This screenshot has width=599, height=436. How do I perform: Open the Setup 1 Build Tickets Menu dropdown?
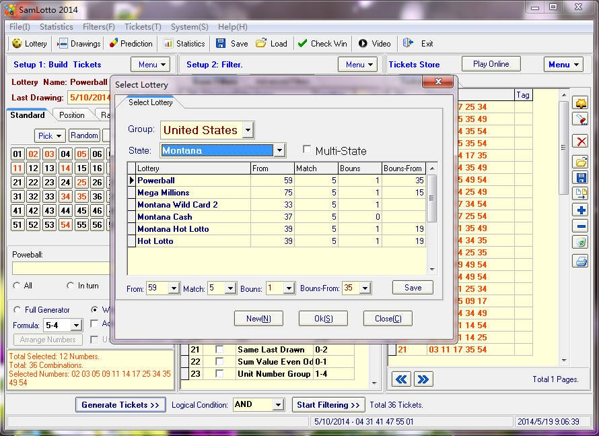[150, 64]
